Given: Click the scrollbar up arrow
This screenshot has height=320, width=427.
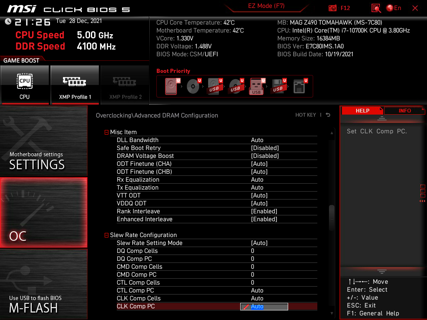Looking at the screenshot, I should coord(332,133).
